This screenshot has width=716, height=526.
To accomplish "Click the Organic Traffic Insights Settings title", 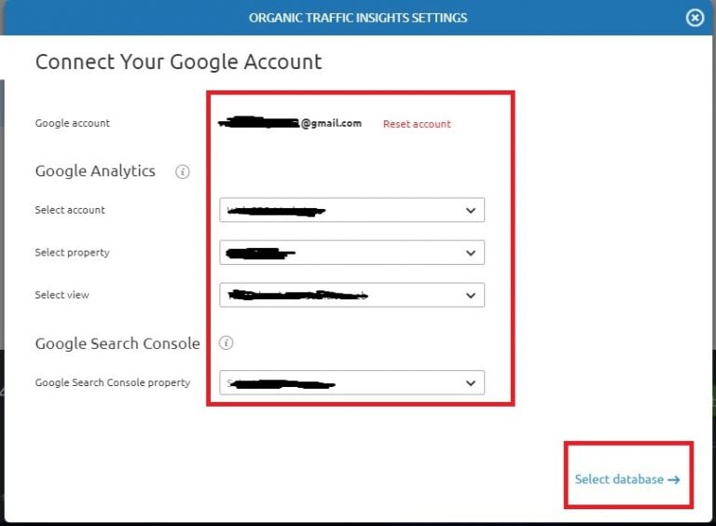I will click(x=358, y=18).
